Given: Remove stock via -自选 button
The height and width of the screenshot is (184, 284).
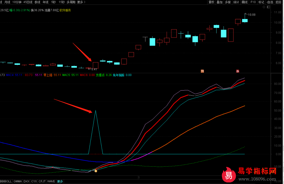Looking at the screenshot, I should (270, 2).
